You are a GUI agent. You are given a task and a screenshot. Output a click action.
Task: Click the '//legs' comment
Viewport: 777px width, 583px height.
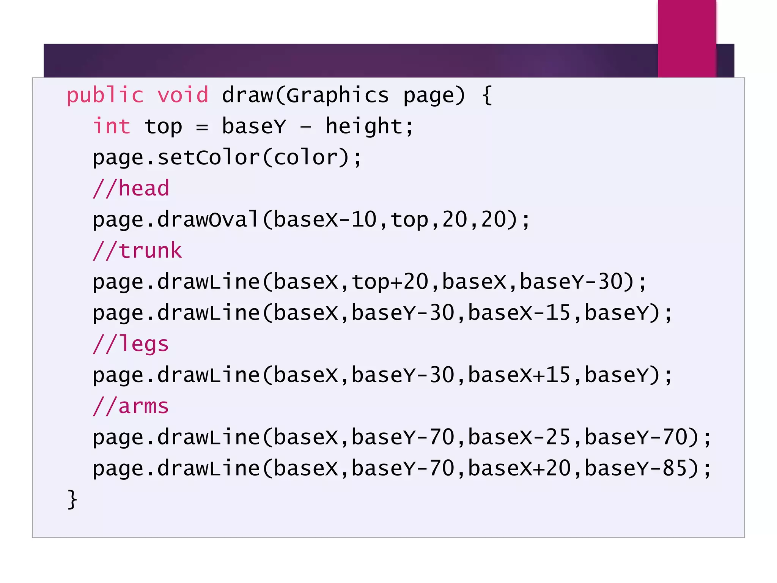[131, 344]
